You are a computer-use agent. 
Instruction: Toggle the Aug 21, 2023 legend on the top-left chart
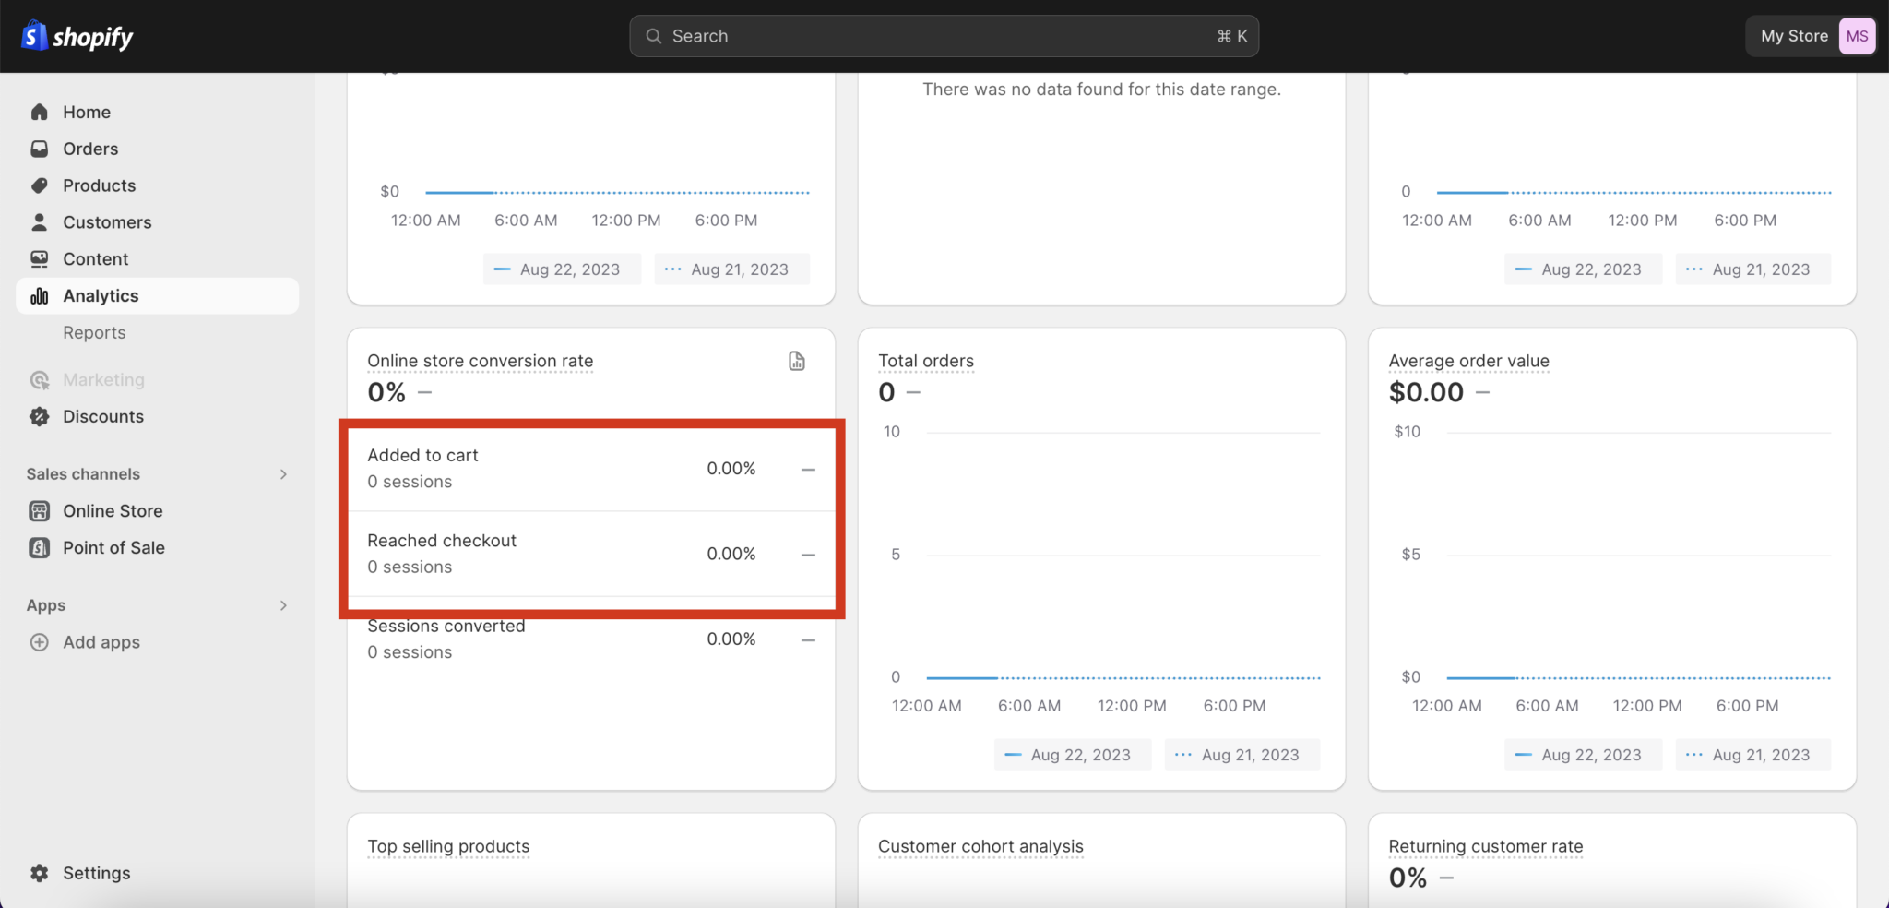[x=731, y=269]
